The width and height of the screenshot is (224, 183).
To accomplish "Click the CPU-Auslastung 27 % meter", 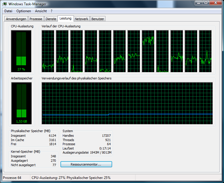I will click(x=21, y=51).
